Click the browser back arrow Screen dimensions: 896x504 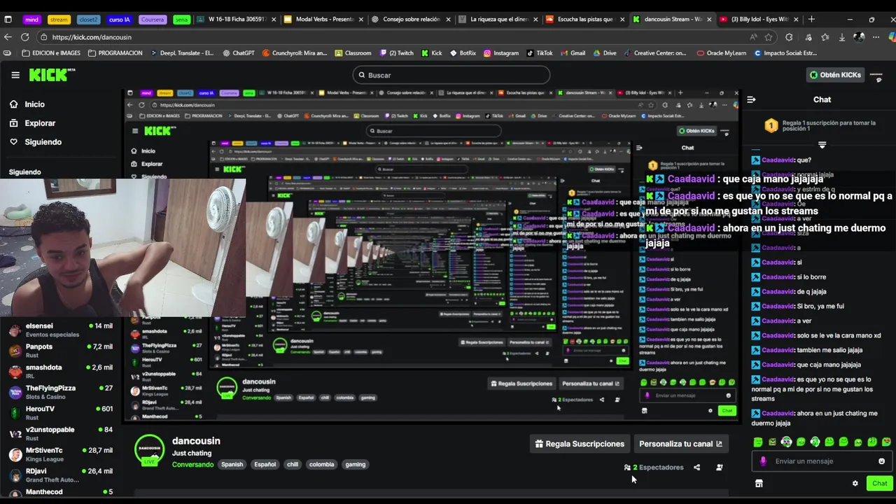8,37
